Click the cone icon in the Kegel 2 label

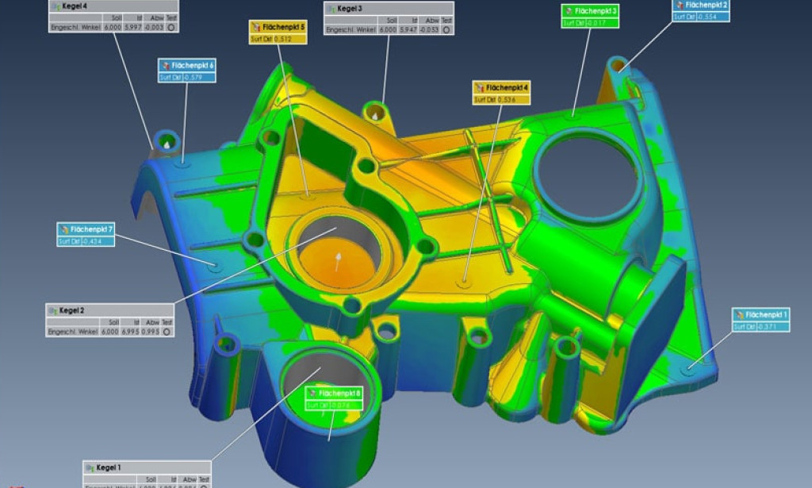point(53,311)
